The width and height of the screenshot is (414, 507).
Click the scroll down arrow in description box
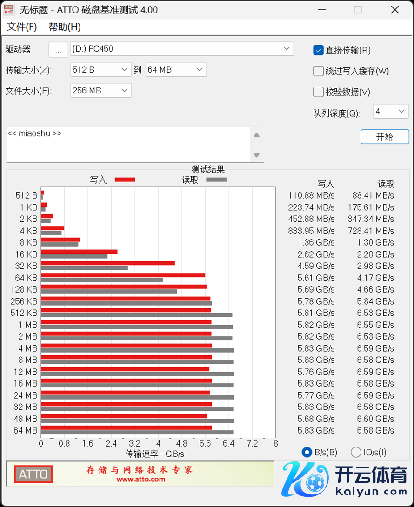click(x=256, y=155)
